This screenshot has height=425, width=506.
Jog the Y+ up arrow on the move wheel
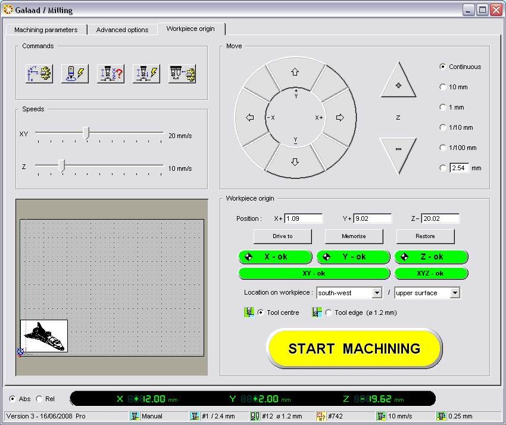coord(295,72)
